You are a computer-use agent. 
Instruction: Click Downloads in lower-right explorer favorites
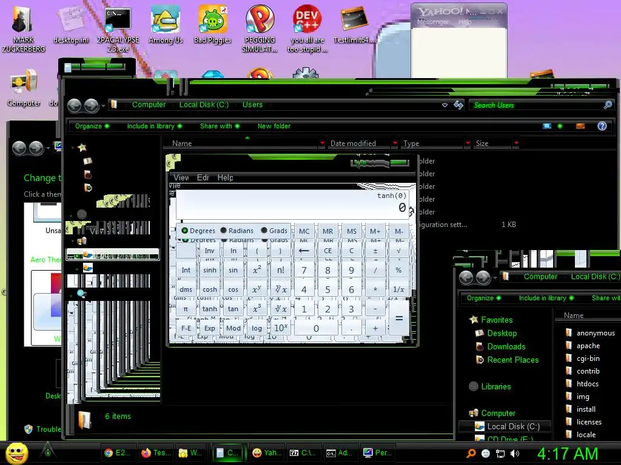506,347
